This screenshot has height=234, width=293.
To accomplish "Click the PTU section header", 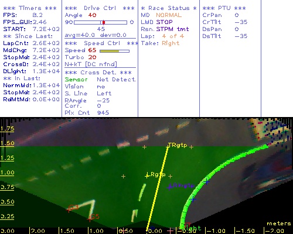I will coord(224,8).
